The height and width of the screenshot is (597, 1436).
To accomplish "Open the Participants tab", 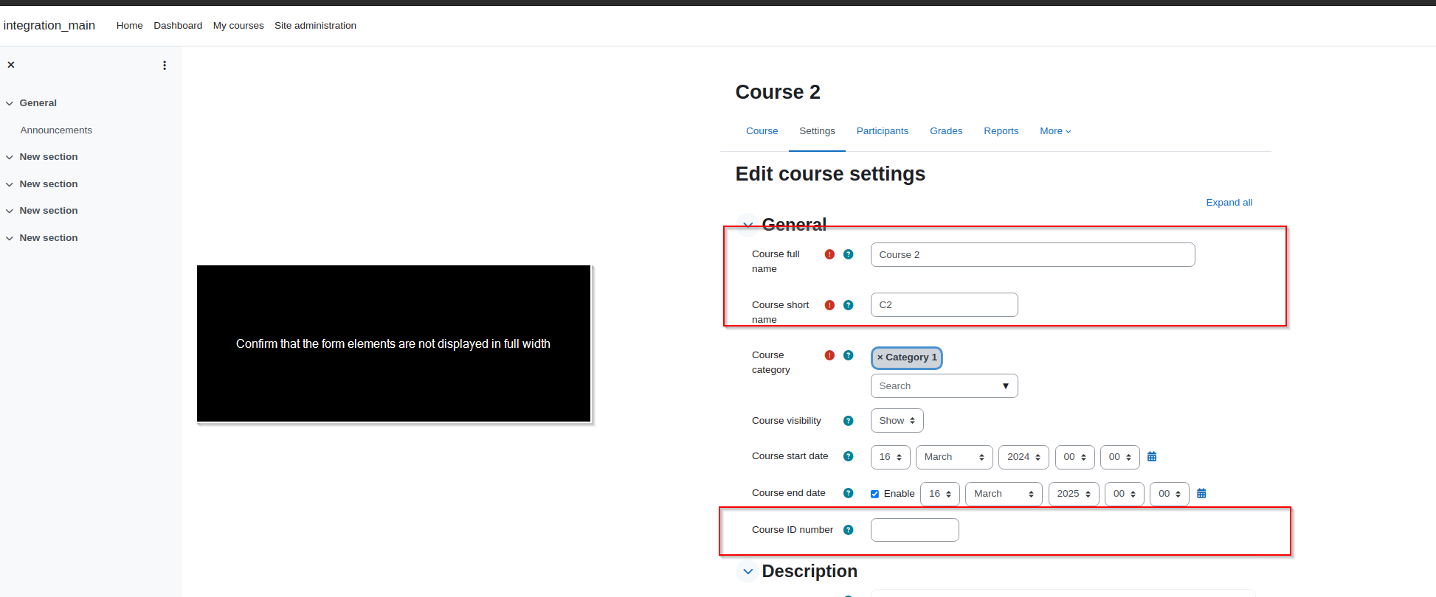I will pyautogui.click(x=882, y=131).
